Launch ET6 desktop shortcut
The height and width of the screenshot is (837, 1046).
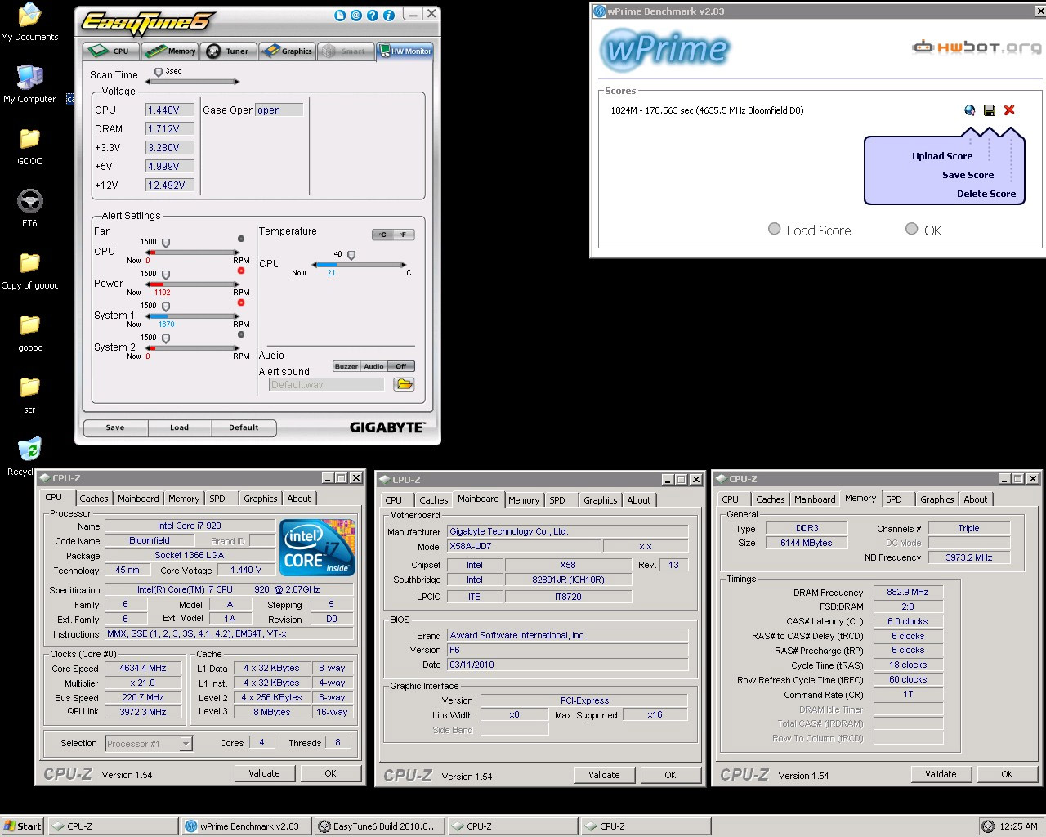click(x=29, y=208)
